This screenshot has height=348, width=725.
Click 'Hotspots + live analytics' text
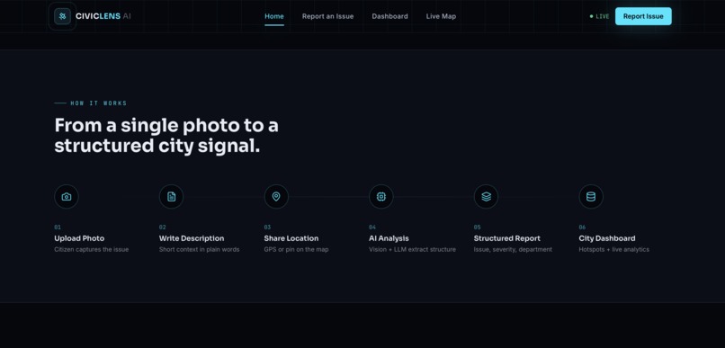point(614,250)
